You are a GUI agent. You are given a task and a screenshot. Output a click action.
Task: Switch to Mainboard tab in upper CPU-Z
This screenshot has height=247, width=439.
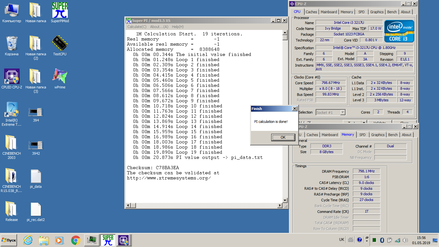coord(329,12)
